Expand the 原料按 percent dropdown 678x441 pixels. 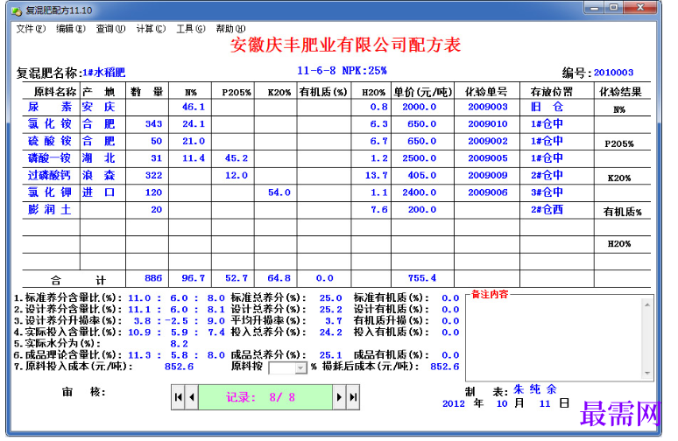[300, 367]
